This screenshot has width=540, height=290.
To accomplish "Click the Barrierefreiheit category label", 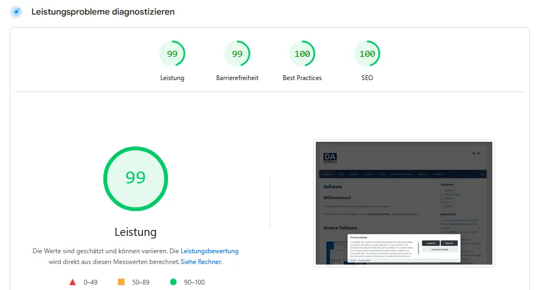I will (237, 78).
